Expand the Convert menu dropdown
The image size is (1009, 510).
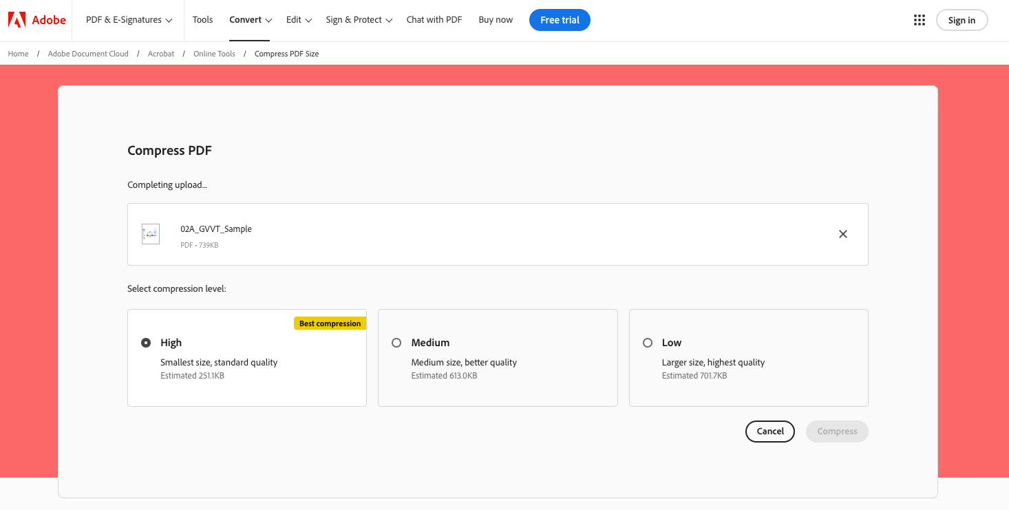(251, 20)
